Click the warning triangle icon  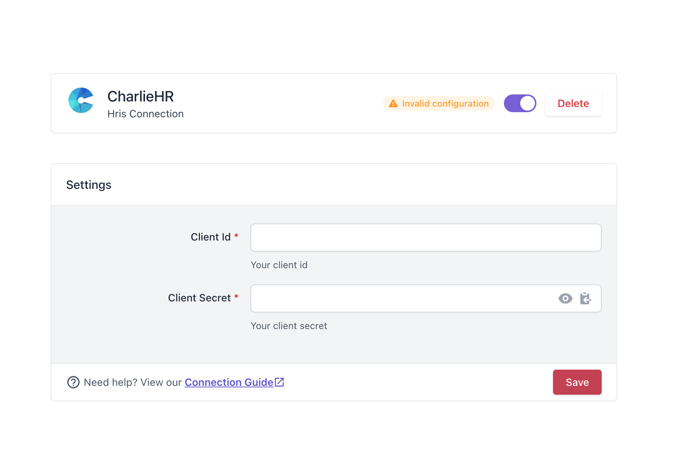393,104
